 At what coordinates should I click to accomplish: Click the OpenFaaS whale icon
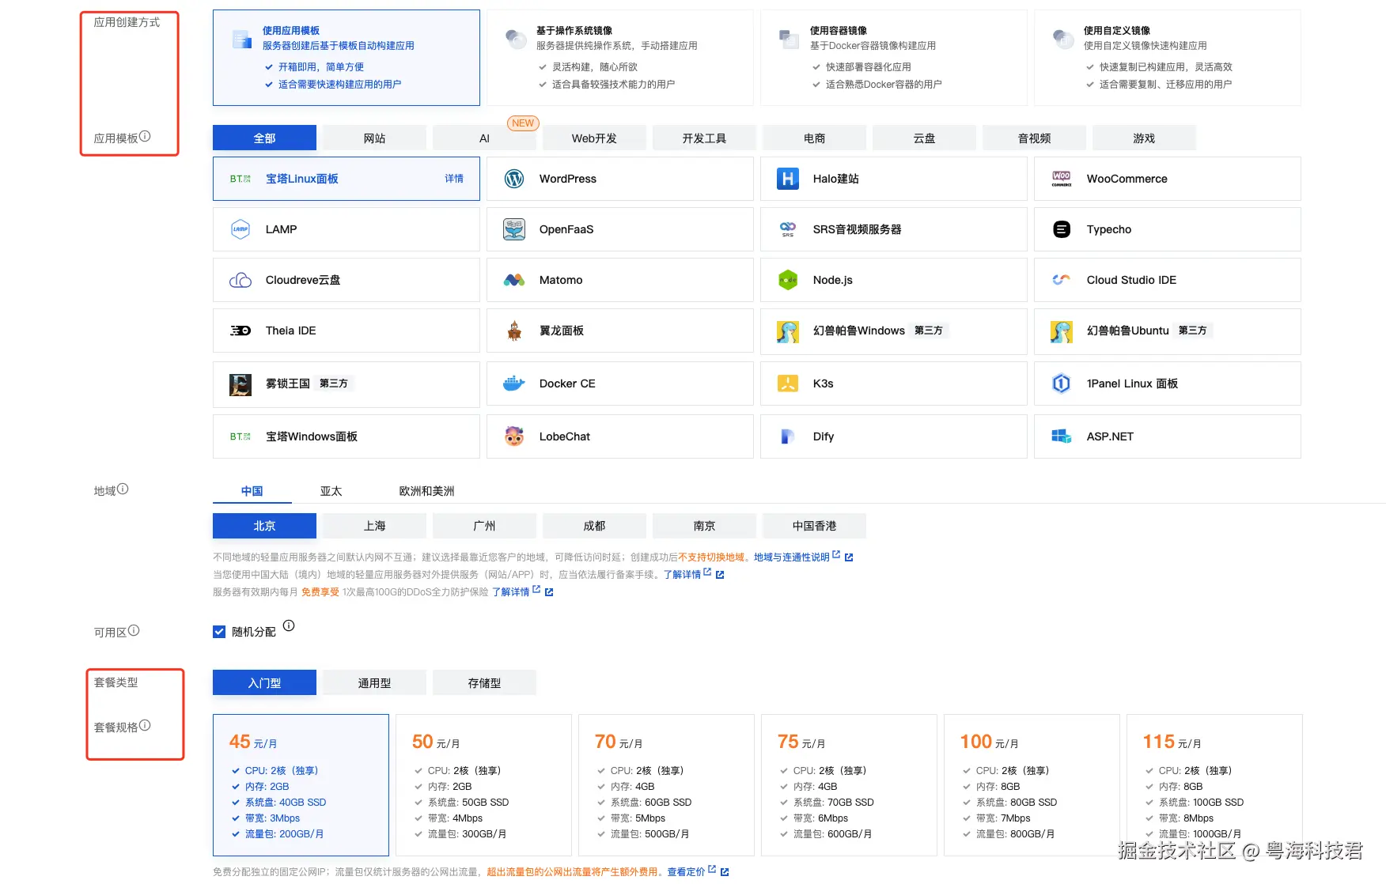tap(514, 229)
